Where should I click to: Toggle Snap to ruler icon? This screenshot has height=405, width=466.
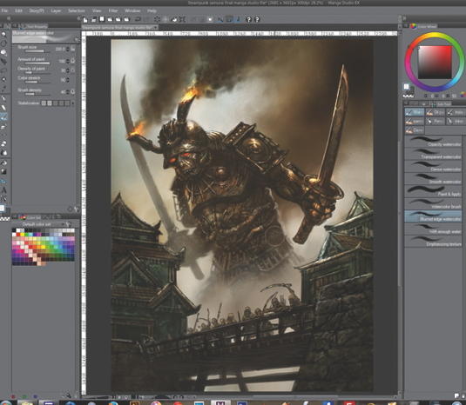tap(221, 20)
